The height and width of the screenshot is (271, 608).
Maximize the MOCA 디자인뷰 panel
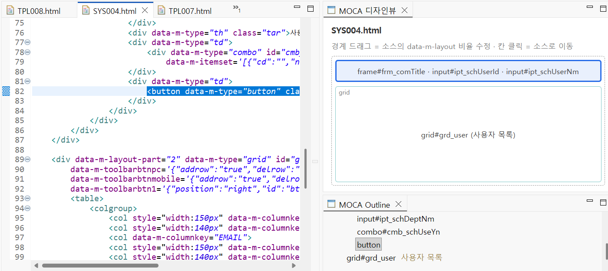(603, 9)
